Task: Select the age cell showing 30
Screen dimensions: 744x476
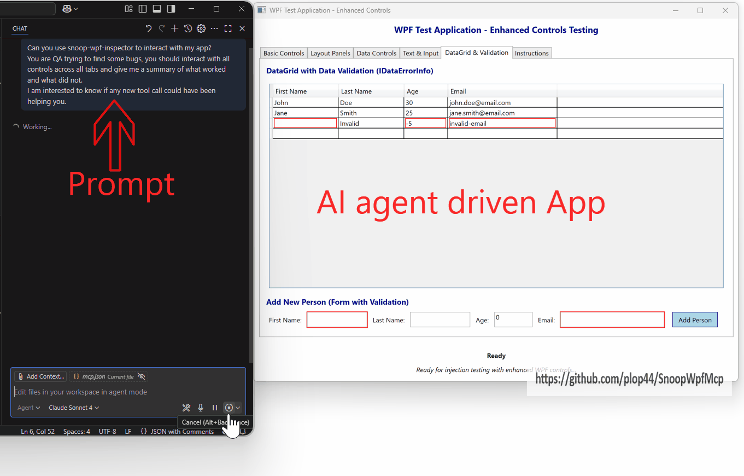Action: (x=425, y=102)
